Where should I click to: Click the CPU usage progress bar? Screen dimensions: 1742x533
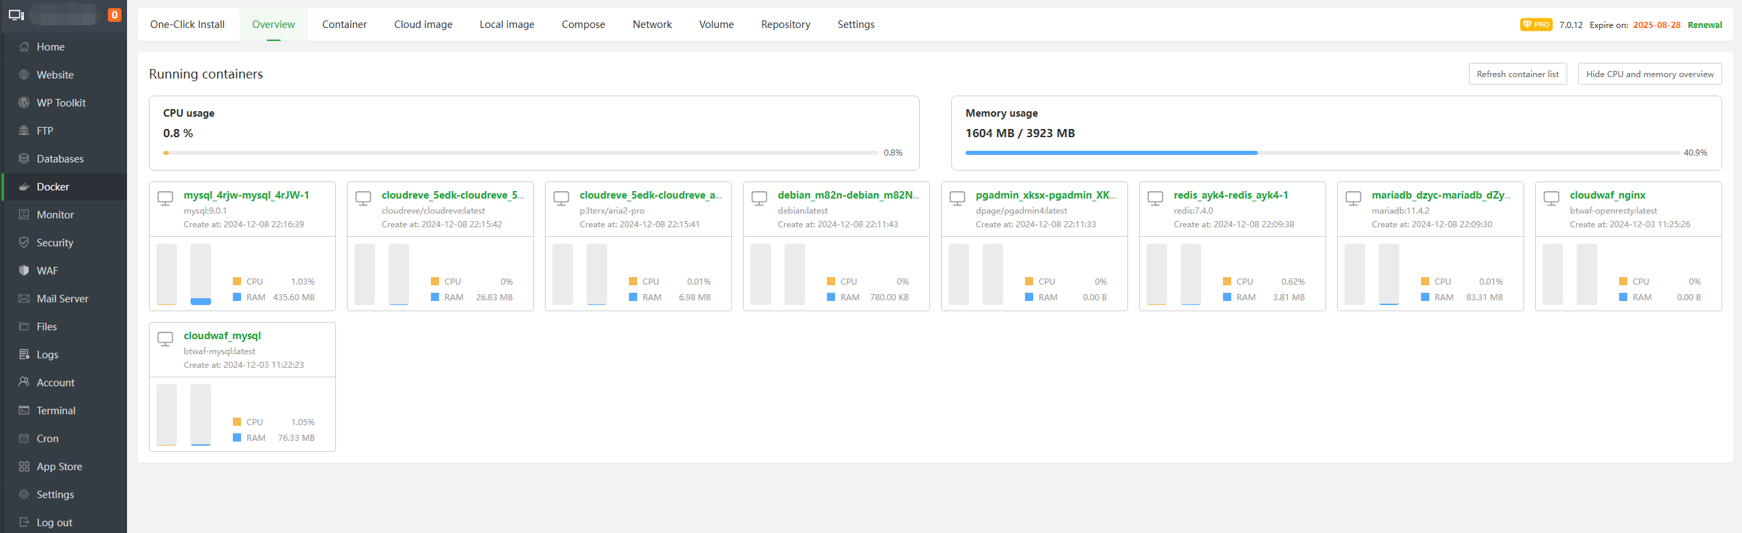(520, 153)
